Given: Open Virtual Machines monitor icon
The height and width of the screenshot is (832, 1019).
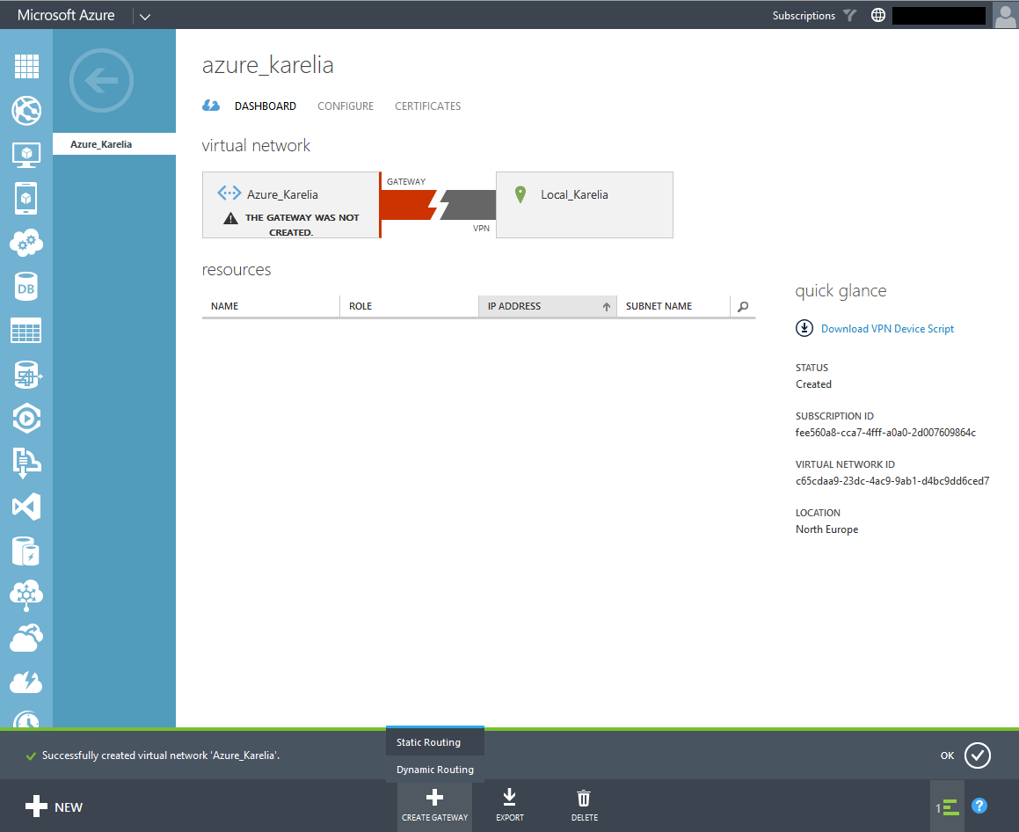Looking at the screenshot, I should click(x=26, y=155).
